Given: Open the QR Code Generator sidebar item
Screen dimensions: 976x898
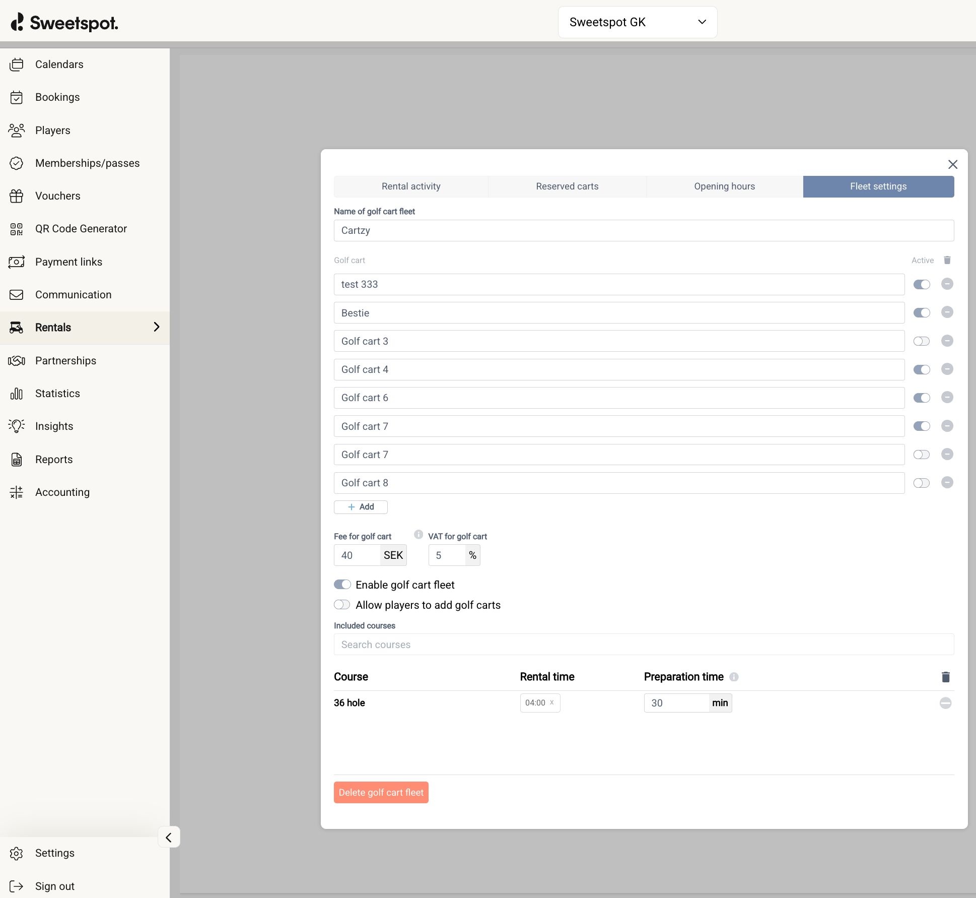Looking at the screenshot, I should click(x=81, y=229).
